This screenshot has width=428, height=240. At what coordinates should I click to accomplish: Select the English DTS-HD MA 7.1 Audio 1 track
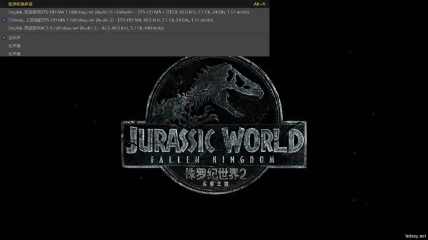point(135,12)
